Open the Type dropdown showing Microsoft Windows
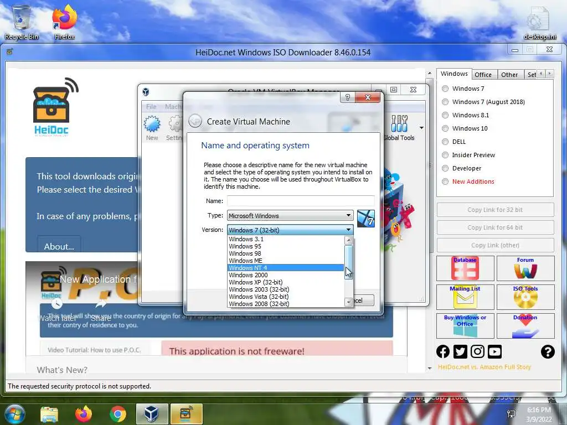 point(290,215)
